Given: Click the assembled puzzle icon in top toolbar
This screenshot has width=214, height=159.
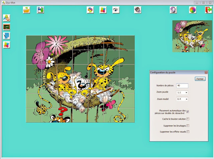Looking at the screenshot, I should point(103,10).
